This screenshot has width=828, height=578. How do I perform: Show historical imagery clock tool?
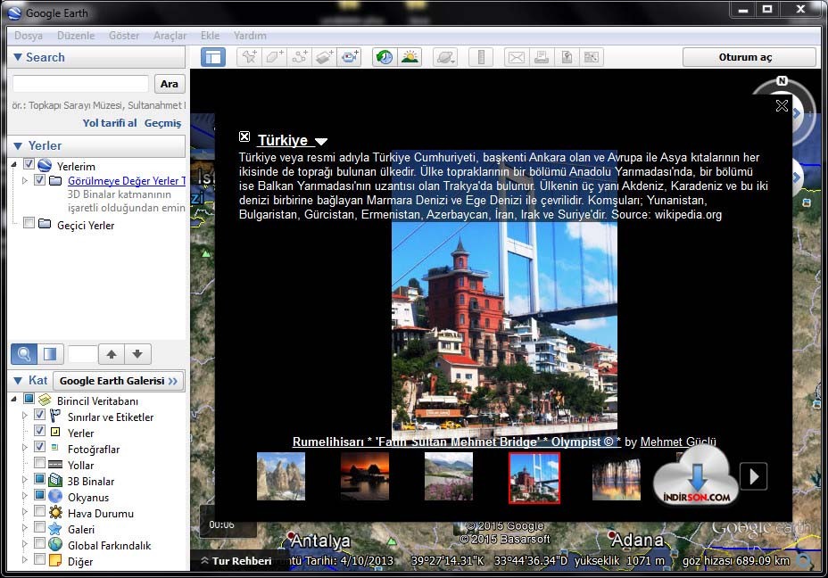(x=385, y=57)
